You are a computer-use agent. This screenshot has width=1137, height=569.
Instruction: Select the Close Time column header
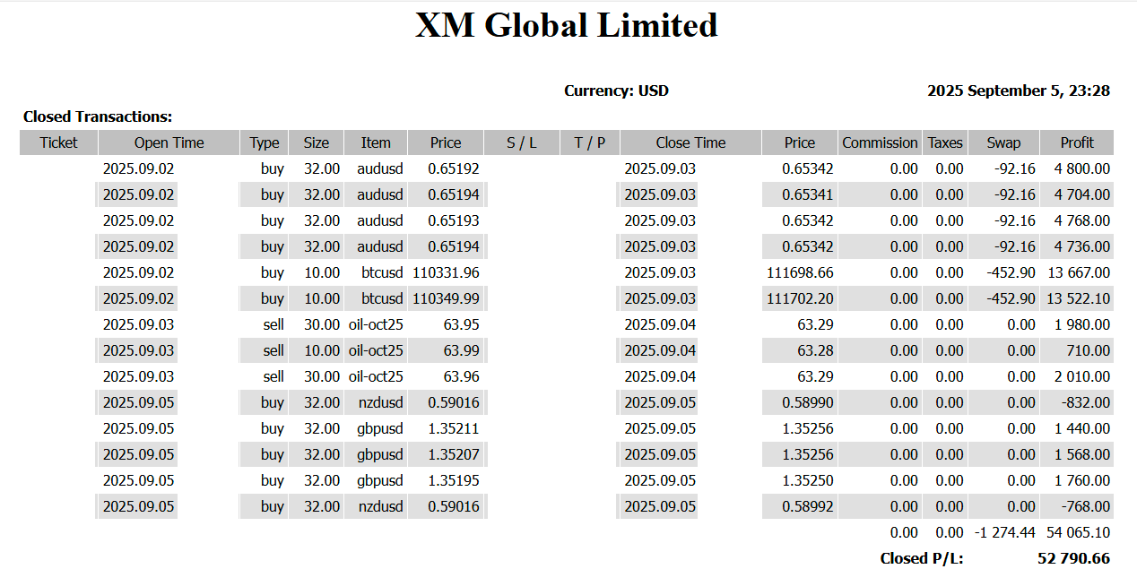pos(690,142)
